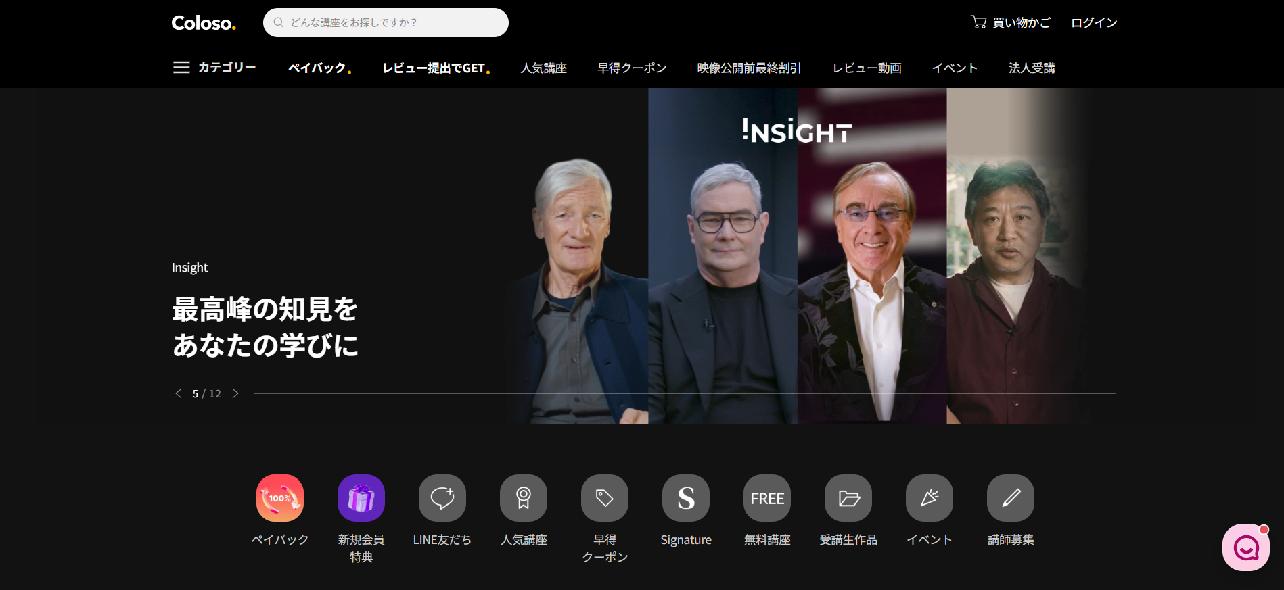Expand the カテゴリー hamburger menu
Image resolution: width=1284 pixels, height=590 pixels.
181,68
